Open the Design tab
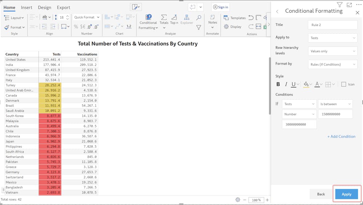This screenshot has width=363, height=205. coord(45,7)
